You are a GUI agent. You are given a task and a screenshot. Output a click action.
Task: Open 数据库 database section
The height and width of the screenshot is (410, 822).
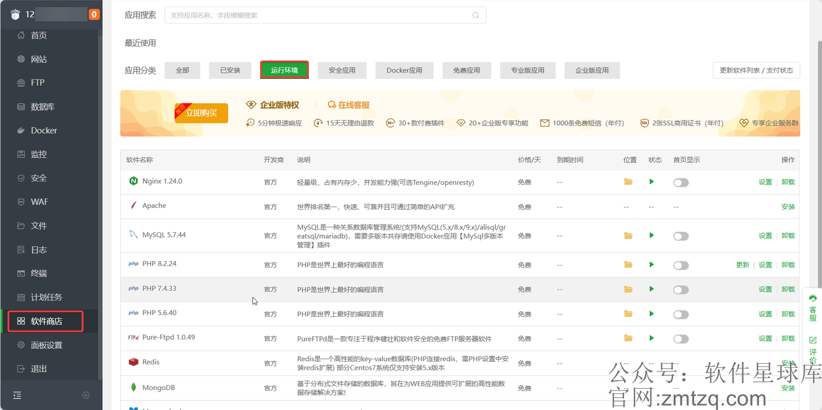click(42, 107)
